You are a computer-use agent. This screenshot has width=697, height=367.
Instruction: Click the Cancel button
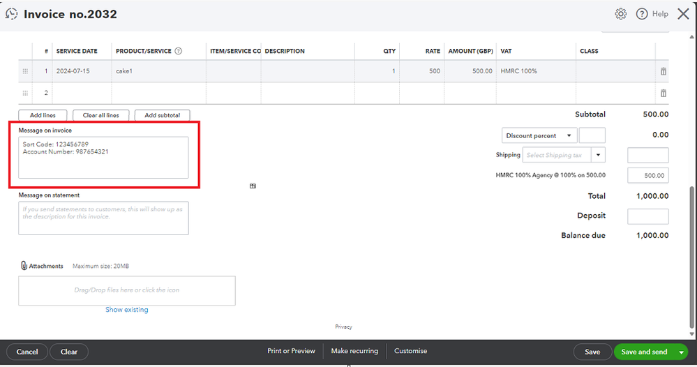tap(27, 352)
